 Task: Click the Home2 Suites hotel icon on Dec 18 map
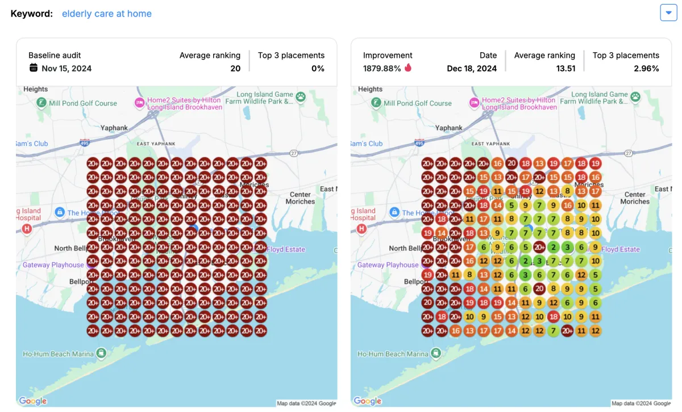point(474,103)
